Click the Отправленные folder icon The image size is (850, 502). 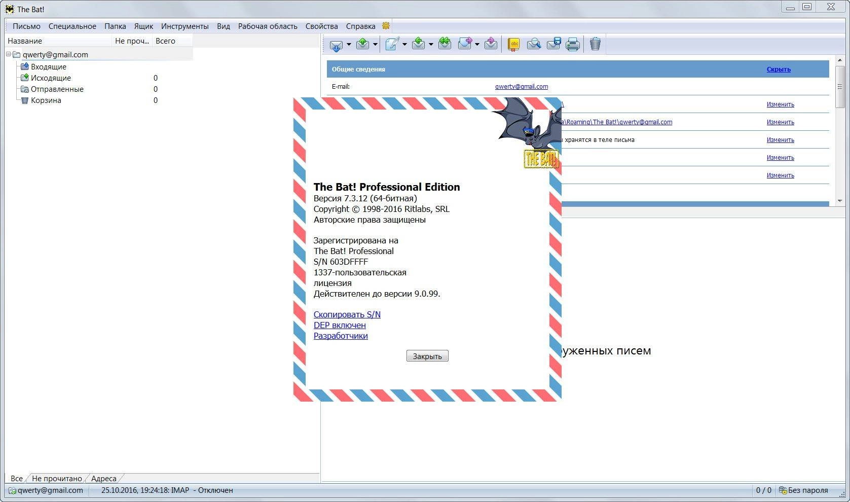tap(24, 89)
